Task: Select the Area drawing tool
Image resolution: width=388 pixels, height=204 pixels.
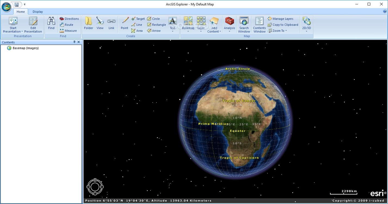Action: coord(137,31)
